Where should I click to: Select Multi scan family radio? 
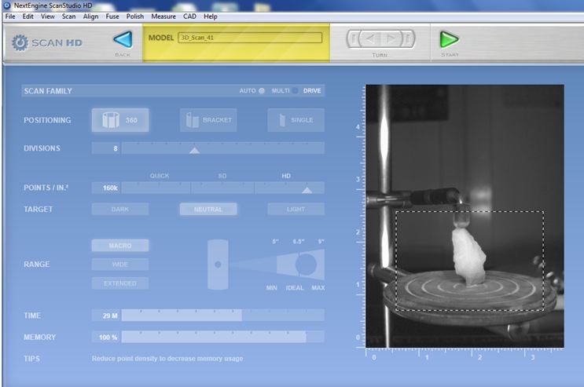pyautogui.click(x=295, y=90)
